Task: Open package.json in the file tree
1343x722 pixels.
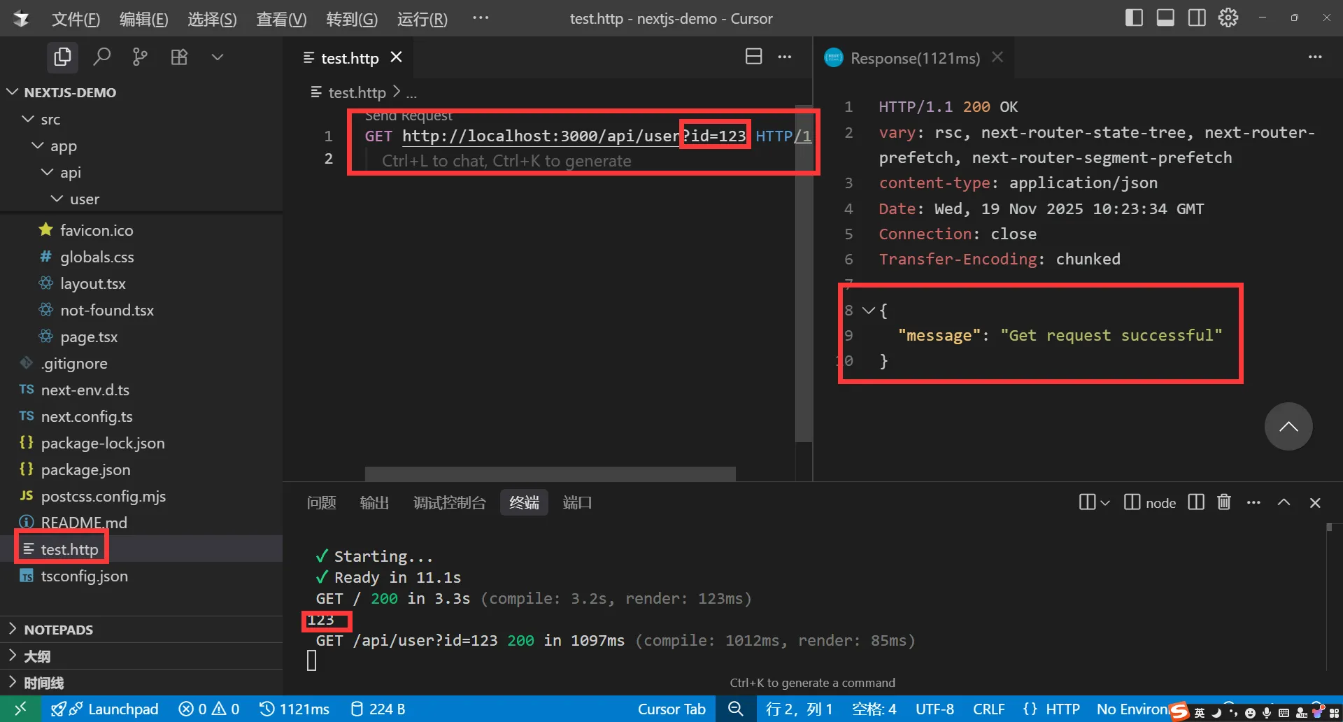Action: [85, 469]
